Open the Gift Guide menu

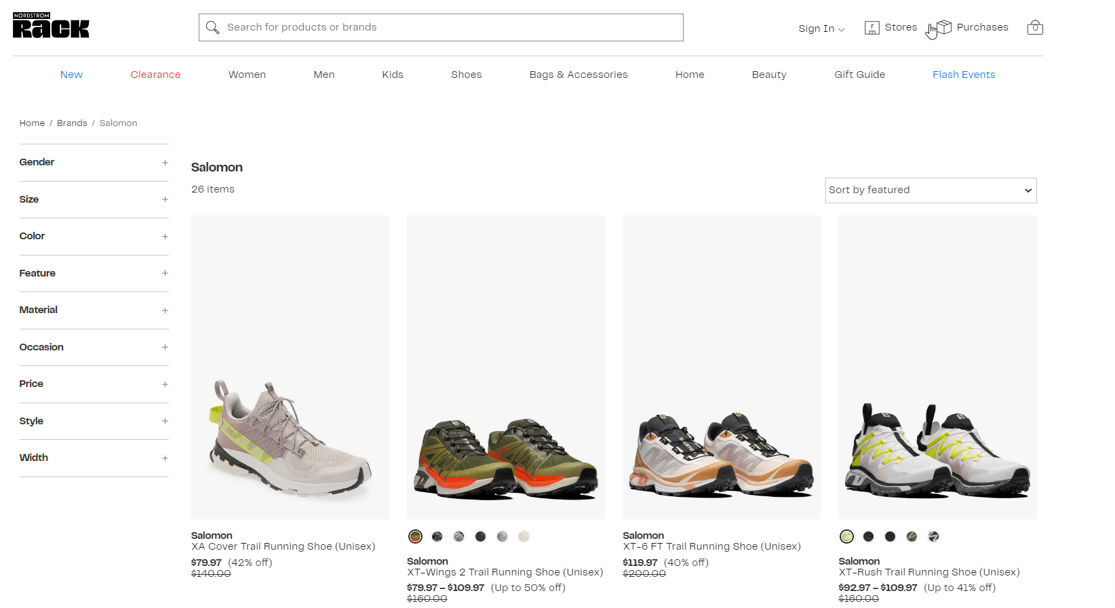pyautogui.click(x=859, y=75)
